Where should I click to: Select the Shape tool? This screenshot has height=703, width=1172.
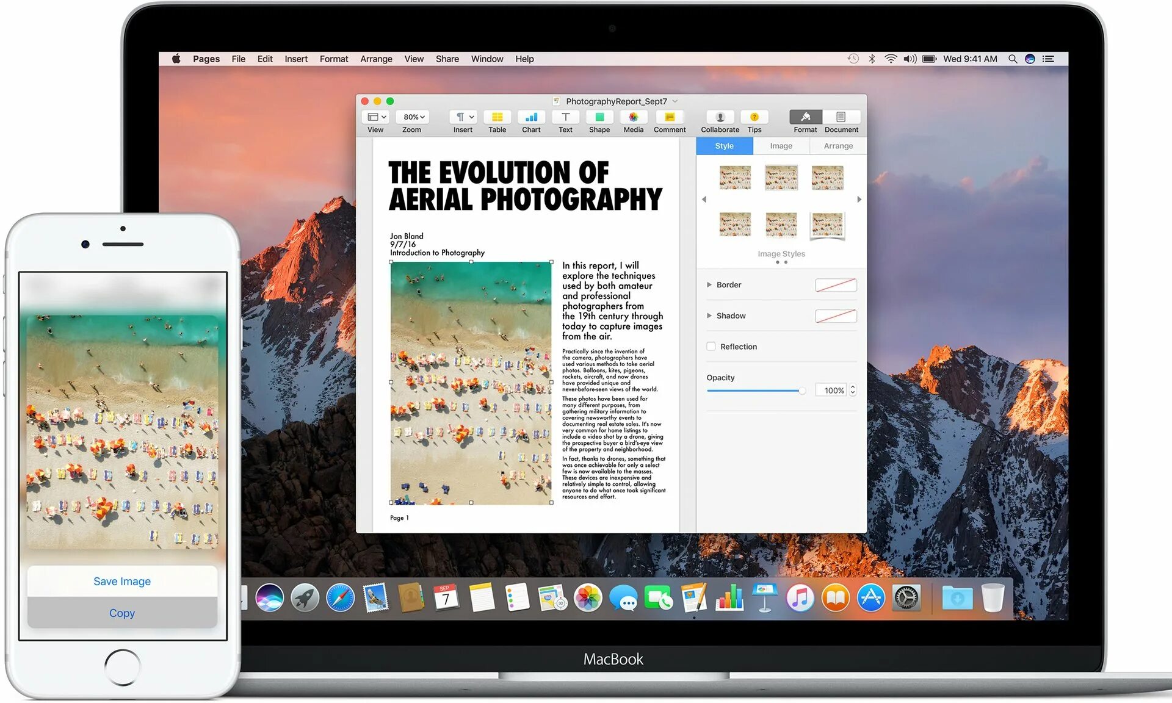599,117
